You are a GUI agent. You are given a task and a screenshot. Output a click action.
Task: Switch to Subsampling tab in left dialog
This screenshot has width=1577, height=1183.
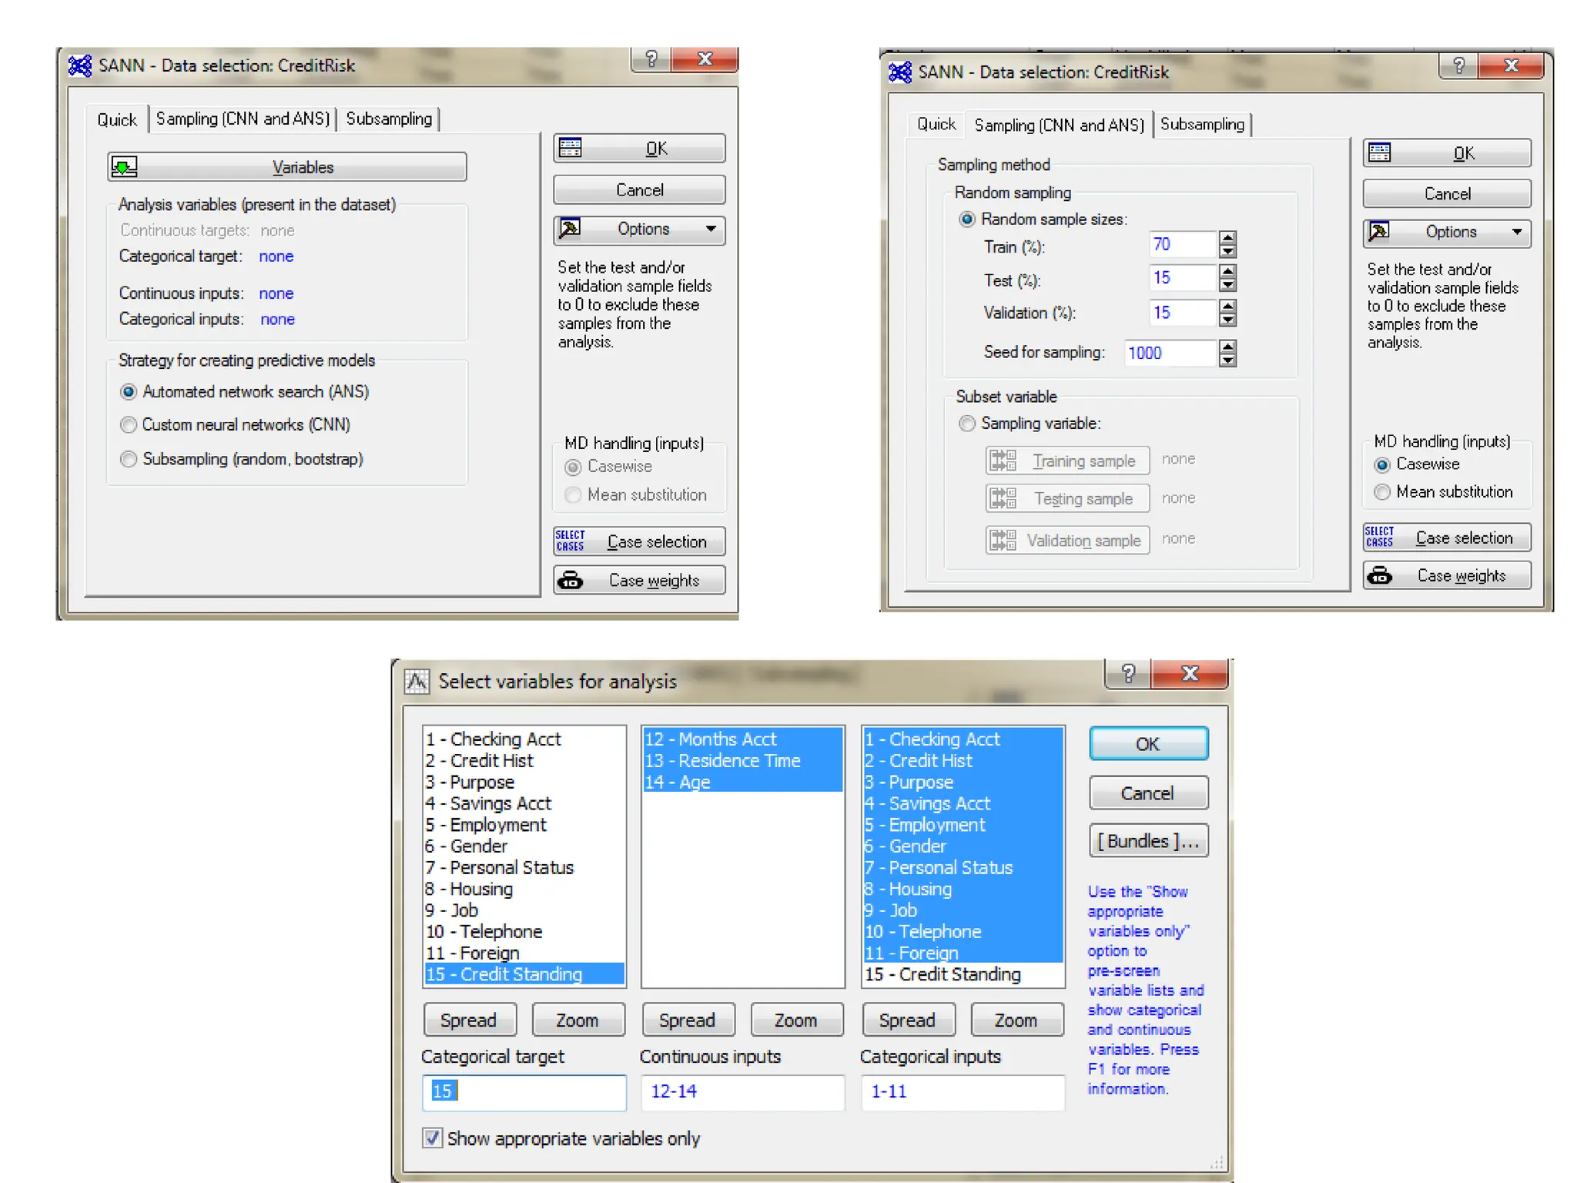click(389, 119)
